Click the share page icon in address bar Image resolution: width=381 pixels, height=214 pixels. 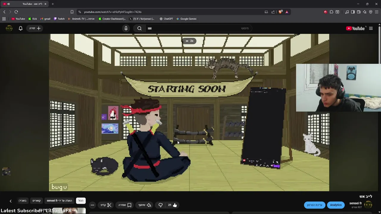(x=273, y=12)
